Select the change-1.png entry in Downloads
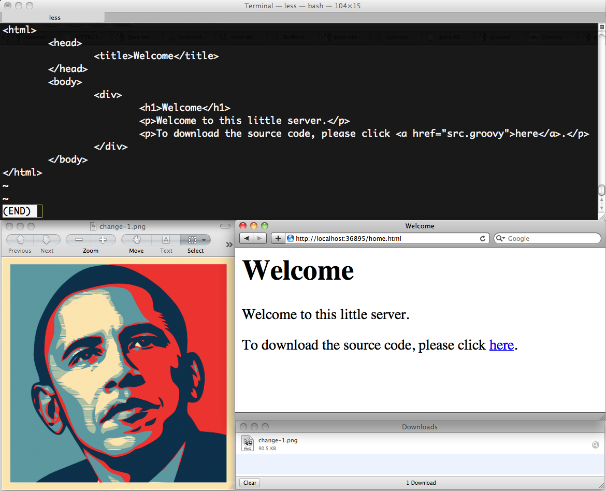606x491 pixels. [420, 443]
